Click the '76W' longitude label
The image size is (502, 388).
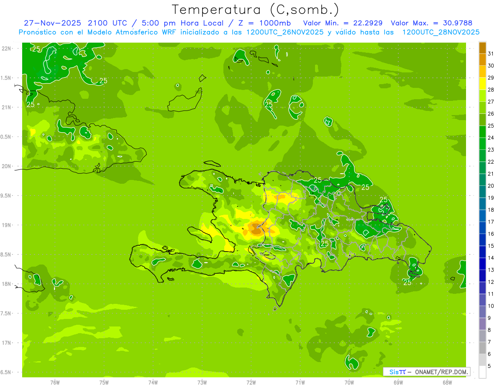55,383
